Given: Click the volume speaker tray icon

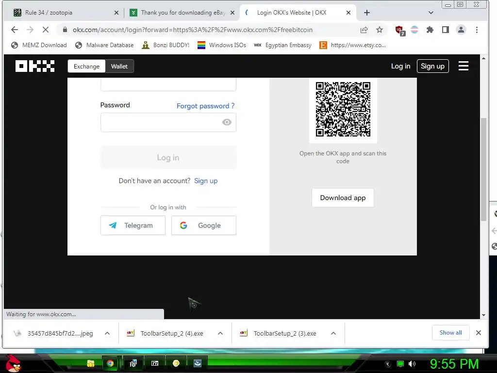Looking at the screenshot, I should point(412,364).
